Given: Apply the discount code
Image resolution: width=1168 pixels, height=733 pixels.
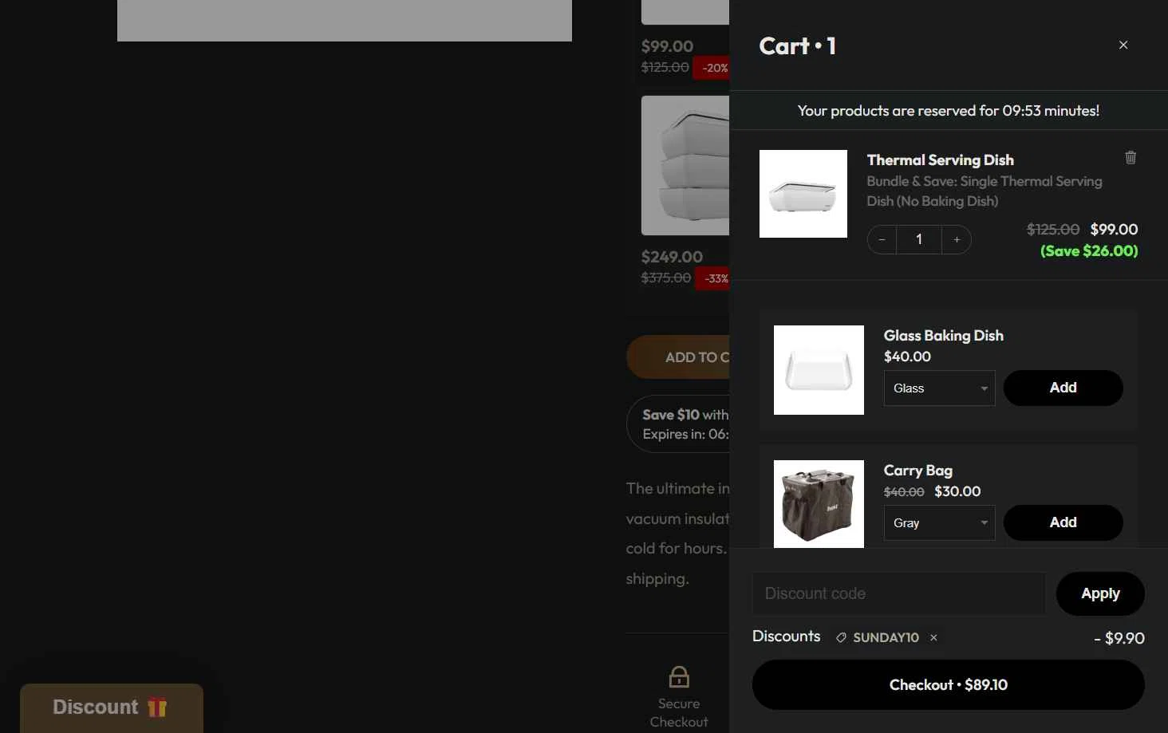Looking at the screenshot, I should [1100, 593].
